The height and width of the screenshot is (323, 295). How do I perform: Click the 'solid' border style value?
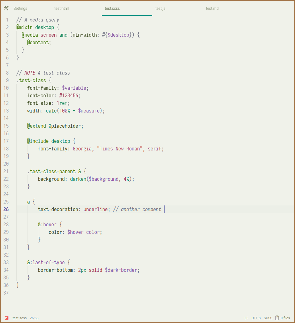pos(95,270)
